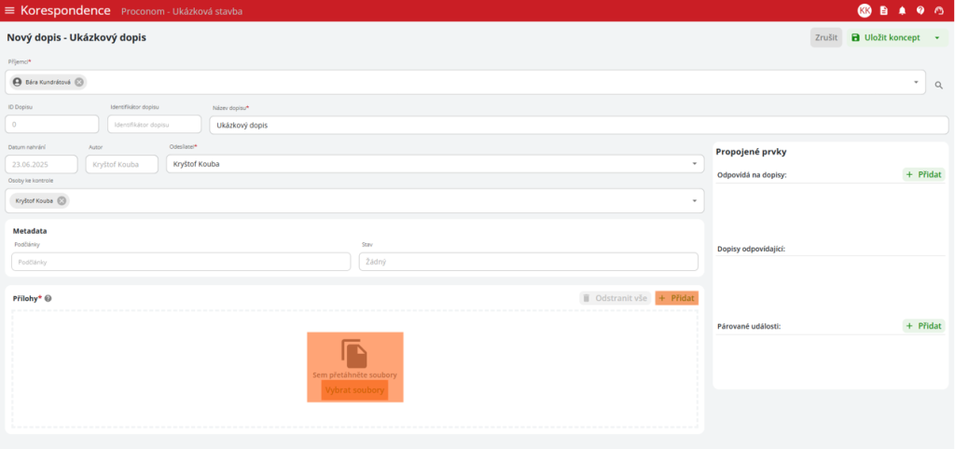The height and width of the screenshot is (449, 955).
Task: Remove Kryštof Kouba from reviewers
Action: pos(62,200)
